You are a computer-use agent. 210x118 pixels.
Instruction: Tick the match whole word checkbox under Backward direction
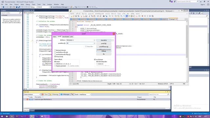coord(55,52)
